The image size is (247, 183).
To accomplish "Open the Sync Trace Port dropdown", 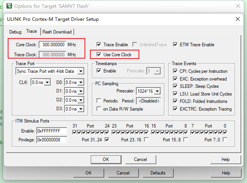I will [80, 71].
